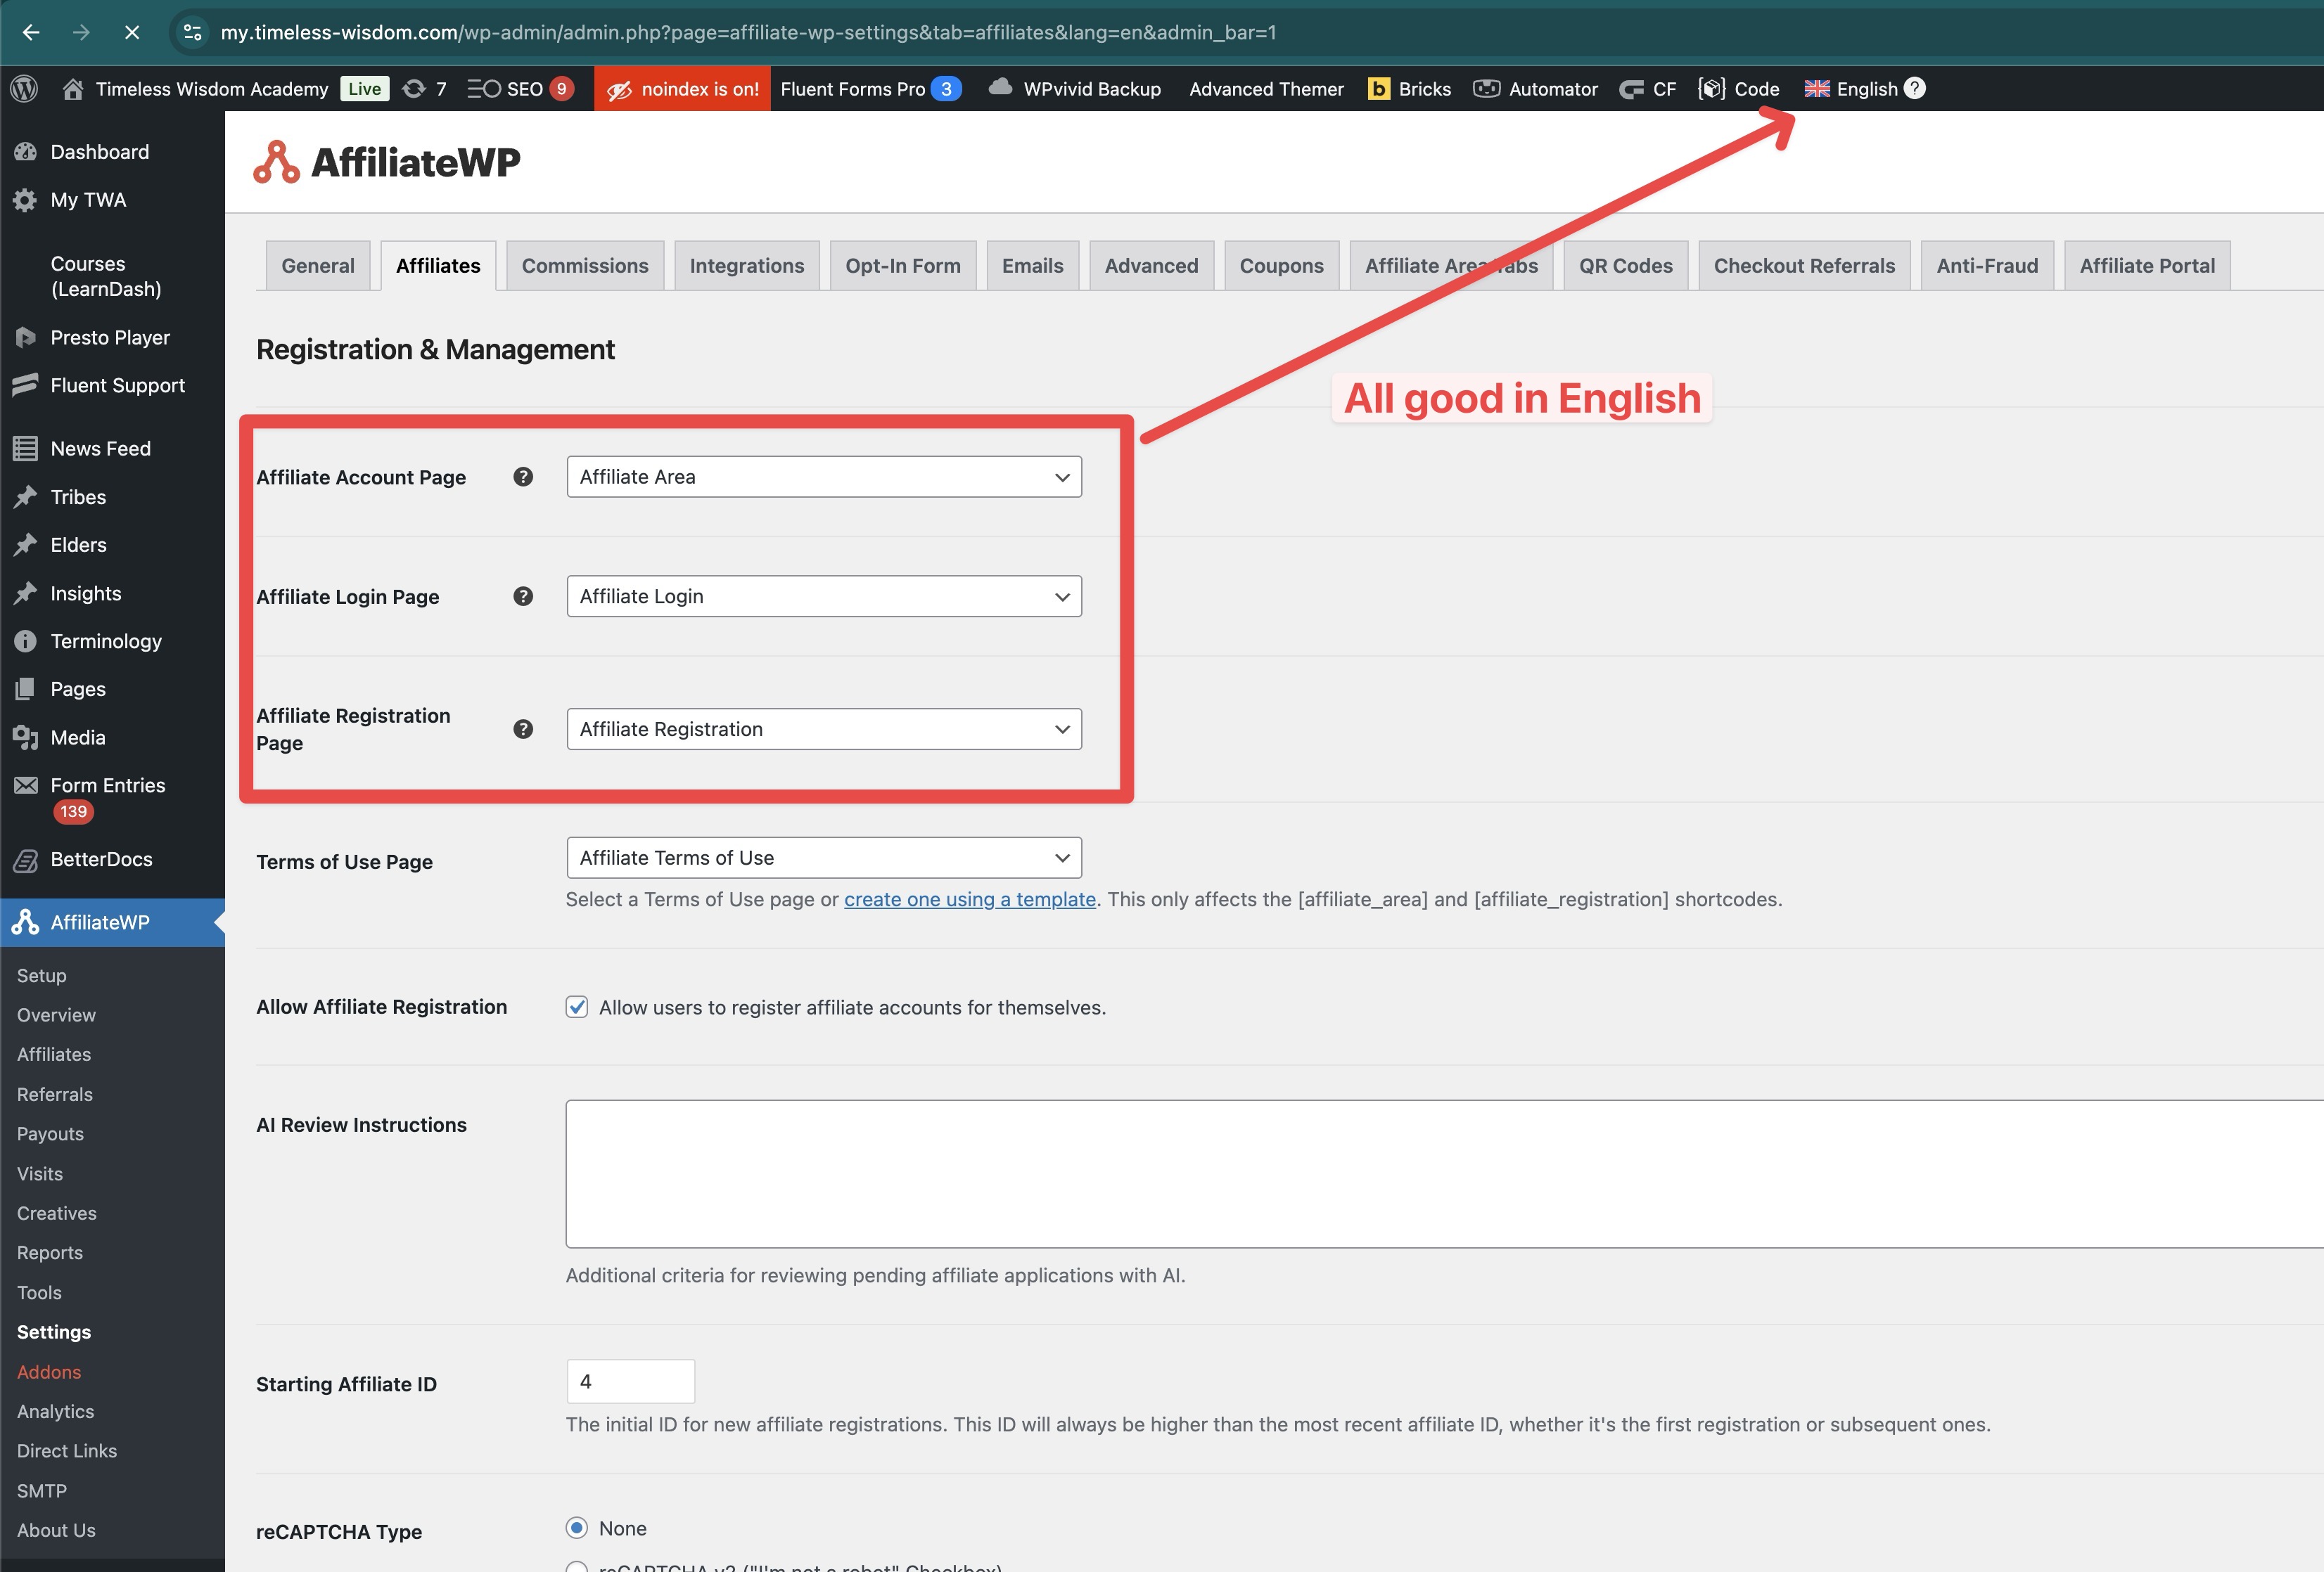Switch to the Coupons tab
The image size is (2324, 1572).
point(1282,266)
